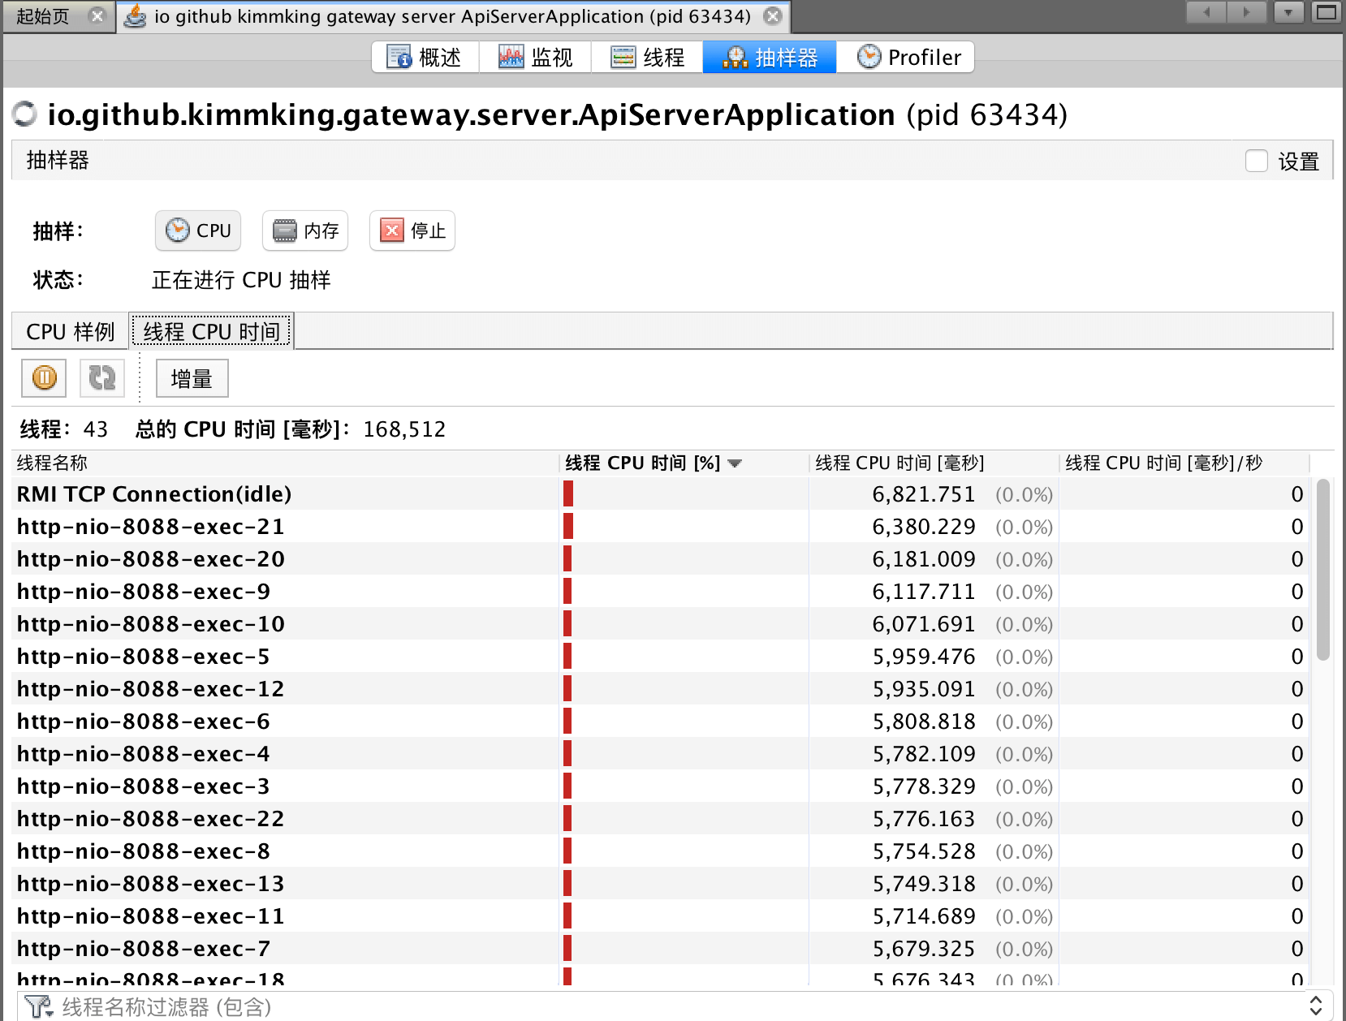Click the filter funnel icon
The image size is (1346, 1021).
pos(37,1006)
